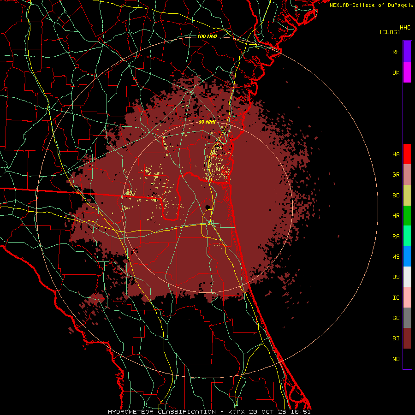Click the IC light-pink legend swatch

coord(407,297)
